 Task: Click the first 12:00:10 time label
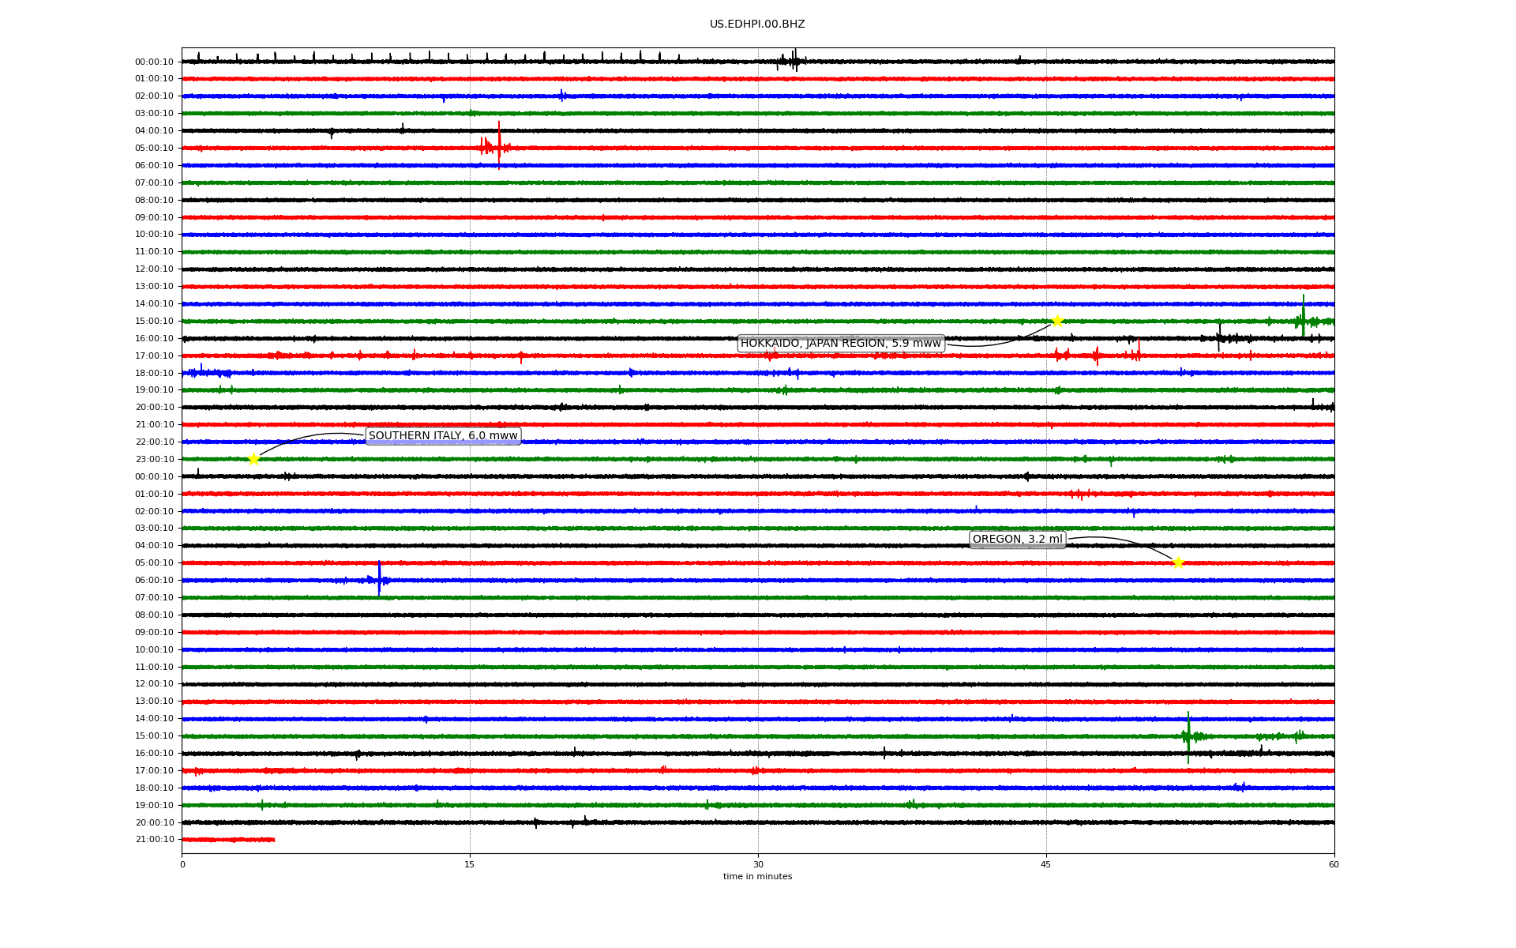tap(155, 269)
